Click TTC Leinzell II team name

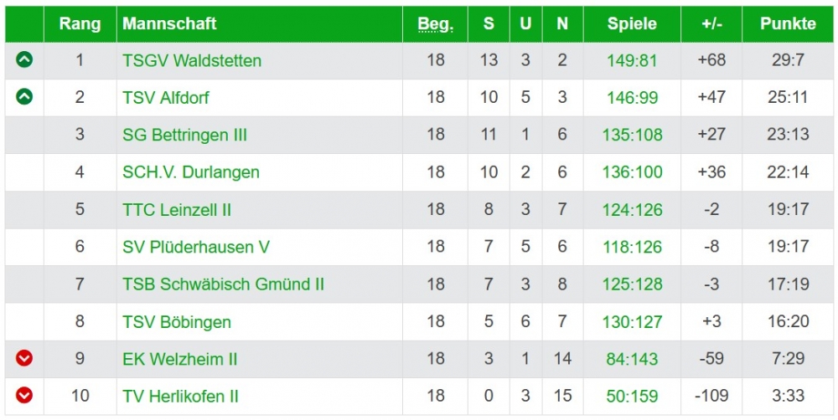tap(177, 209)
